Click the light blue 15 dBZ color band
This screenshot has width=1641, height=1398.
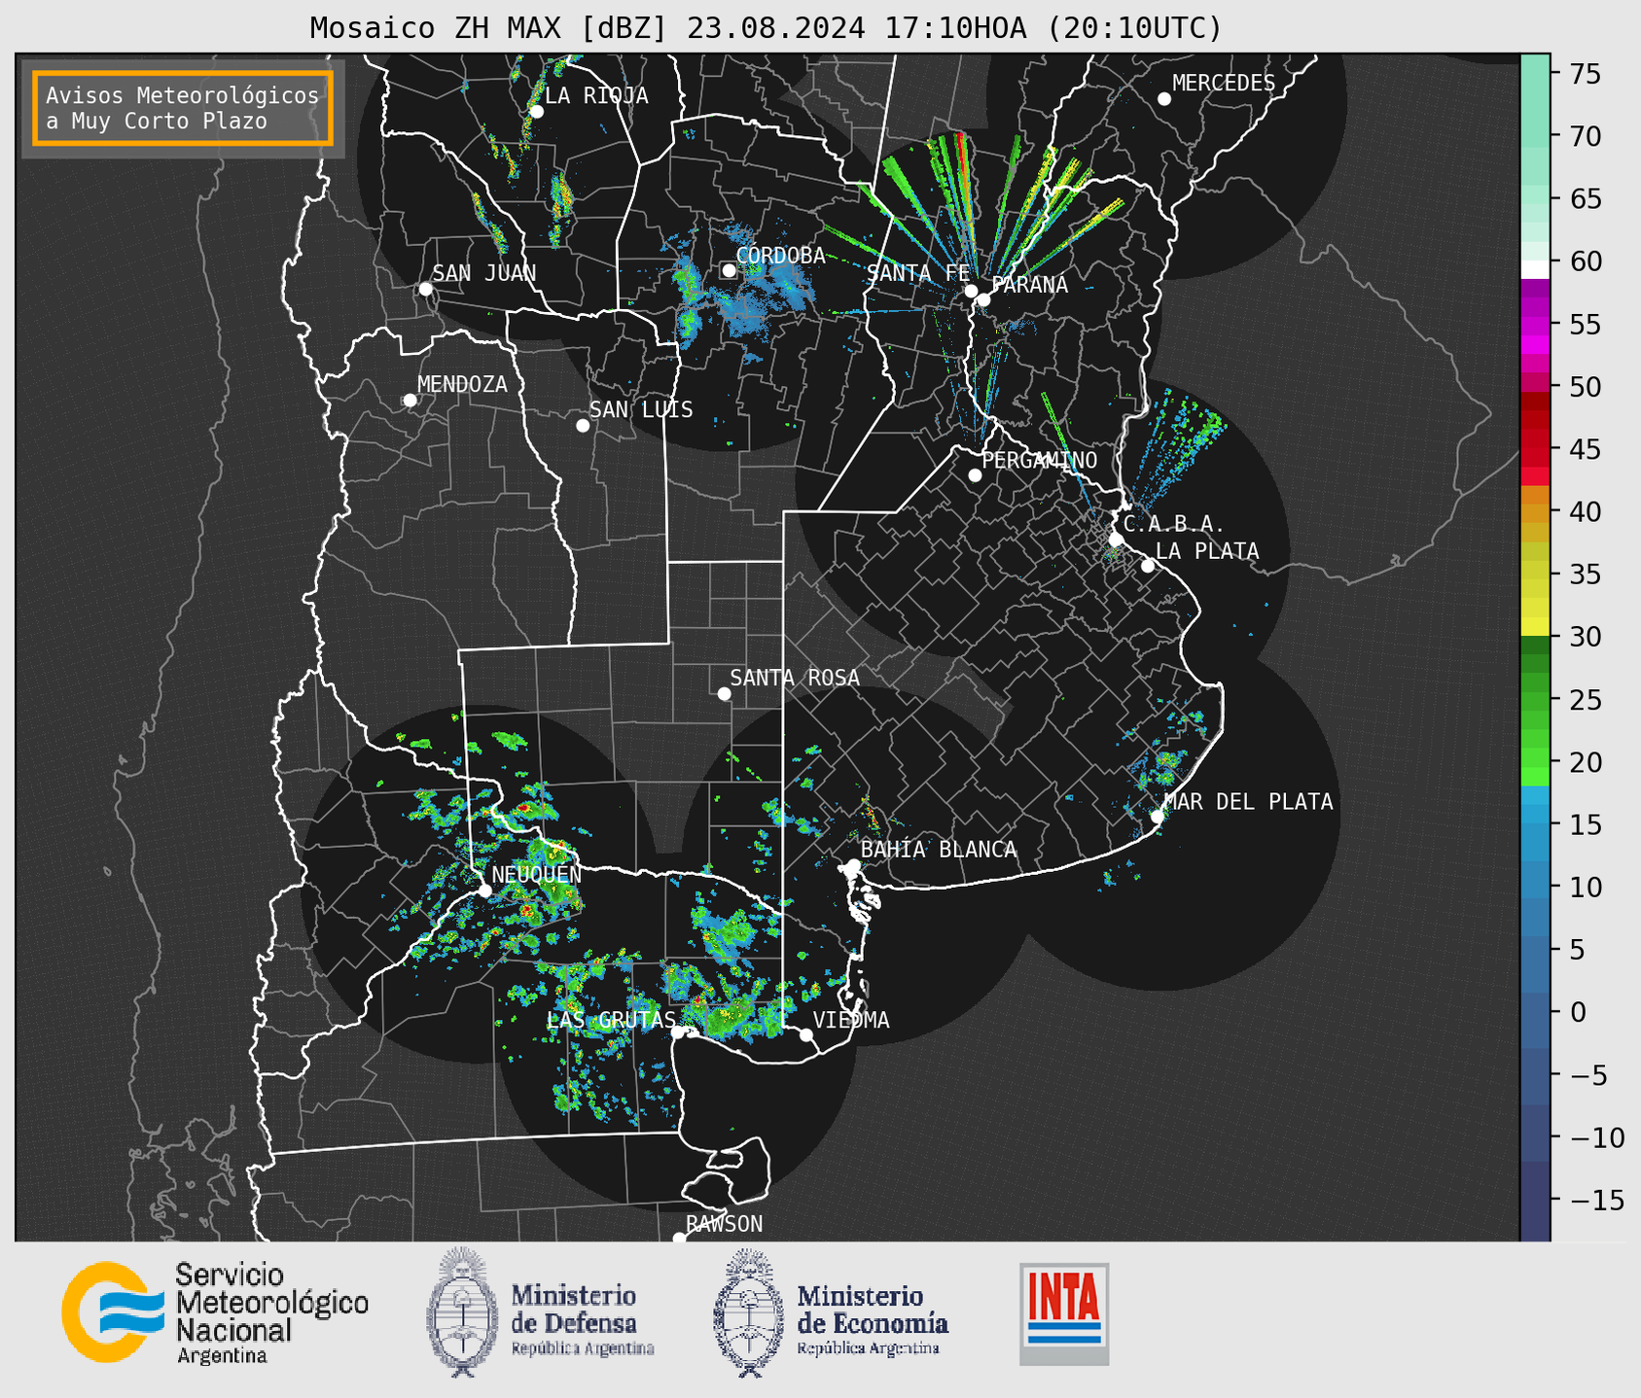pos(1535,814)
